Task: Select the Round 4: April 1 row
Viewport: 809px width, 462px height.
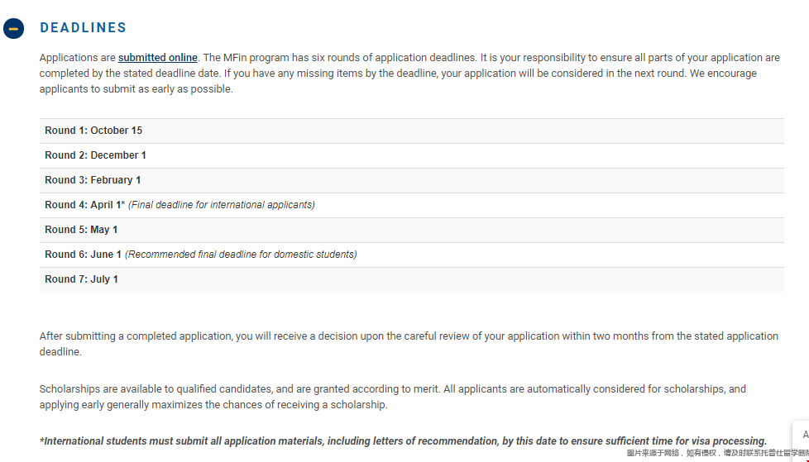Action: tap(412, 205)
